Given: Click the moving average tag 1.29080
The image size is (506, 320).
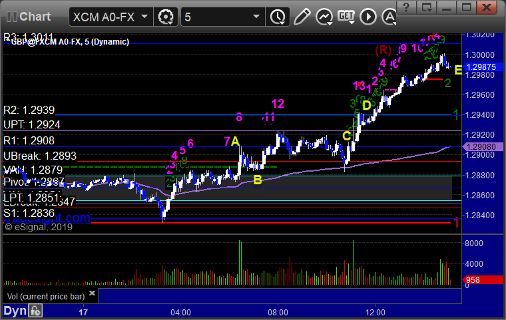Looking at the screenshot, I should (x=482, y=147).
